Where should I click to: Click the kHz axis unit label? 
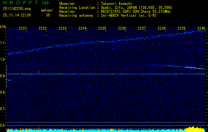[x=3, y=27]
